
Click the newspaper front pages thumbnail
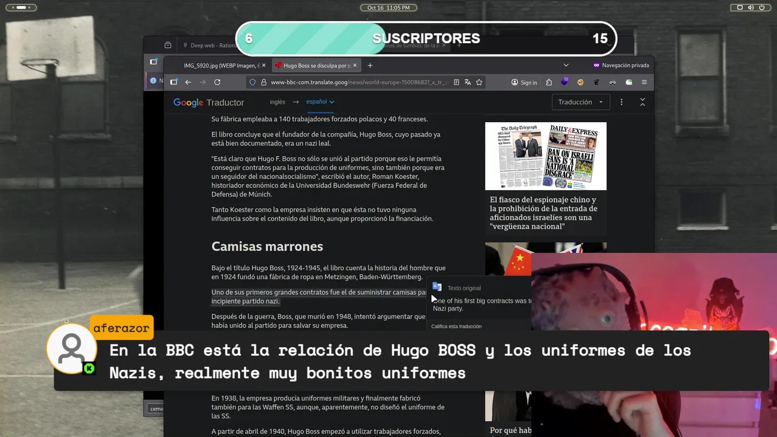pyautogui.click(x=546, y=156)
